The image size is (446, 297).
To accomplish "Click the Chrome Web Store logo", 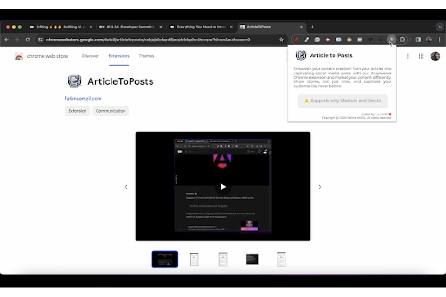I will click(x=19, y=56).
